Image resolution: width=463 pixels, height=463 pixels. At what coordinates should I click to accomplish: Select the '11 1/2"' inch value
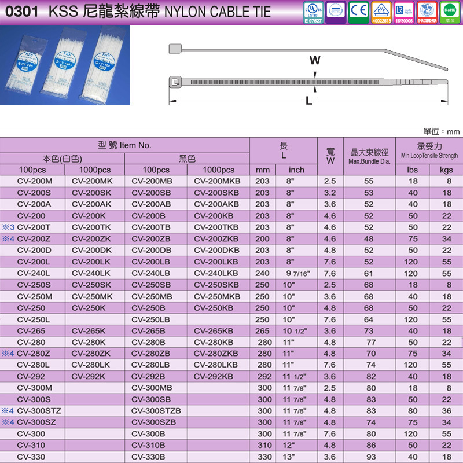pyautogui.click(x=295, y=377)
